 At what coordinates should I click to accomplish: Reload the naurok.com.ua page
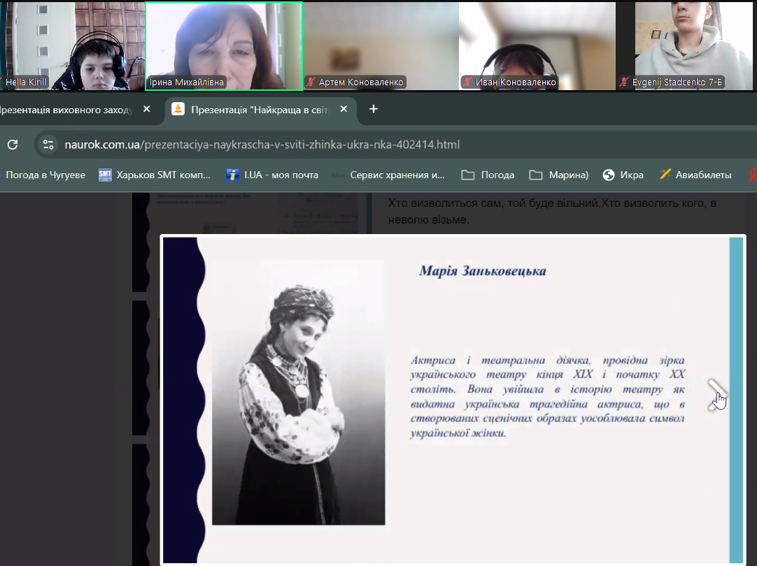point(13,144)
